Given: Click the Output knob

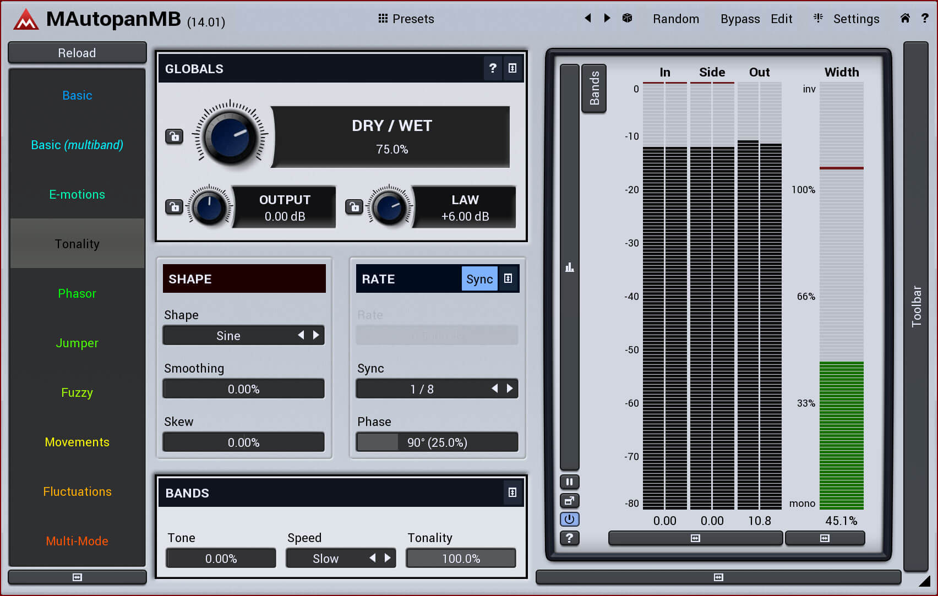Looking at the screenshot, I should pyautogui.click(x=209, y=207).
